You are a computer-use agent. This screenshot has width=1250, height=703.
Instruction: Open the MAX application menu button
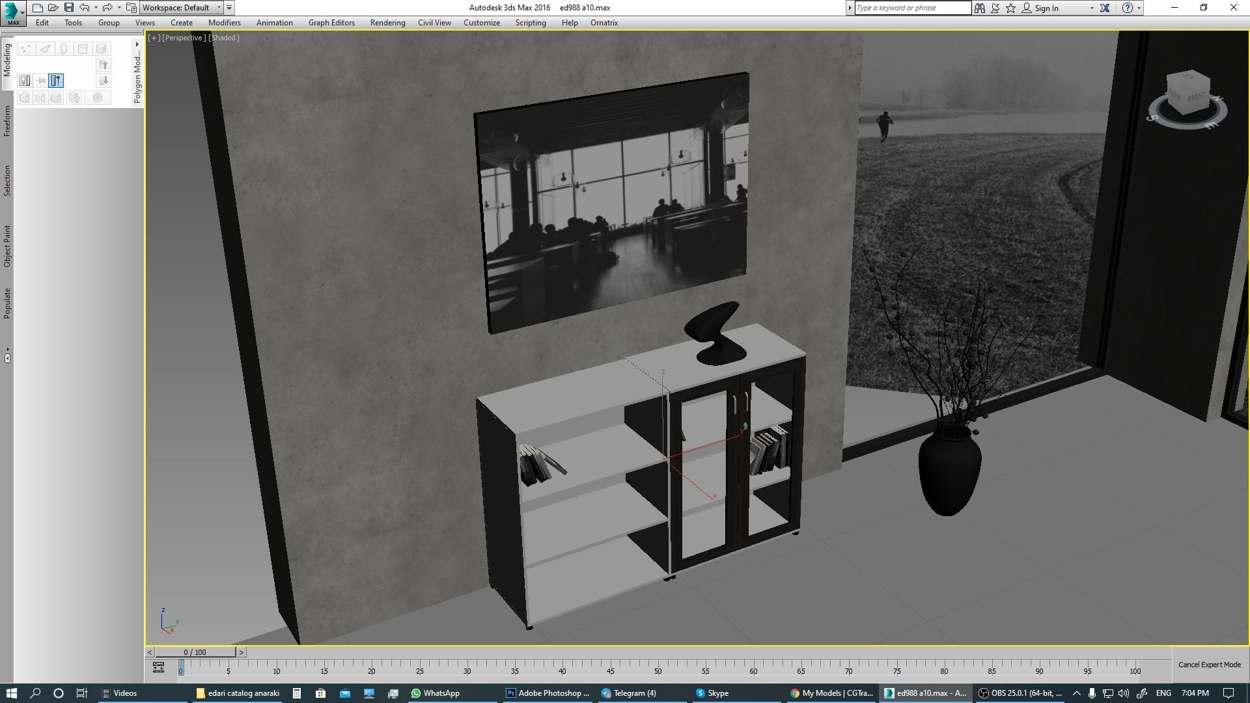(x=13, y=12)
